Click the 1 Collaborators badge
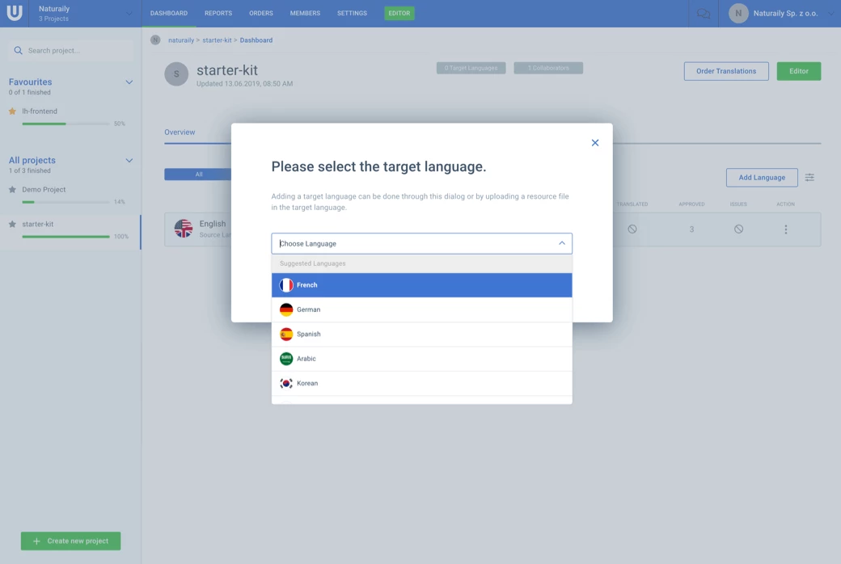Screen dimensions: 841x564 (x=548, y=68)
